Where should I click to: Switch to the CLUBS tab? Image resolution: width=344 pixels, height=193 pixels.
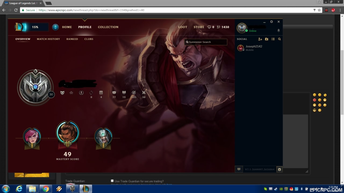tap(89, 39)
